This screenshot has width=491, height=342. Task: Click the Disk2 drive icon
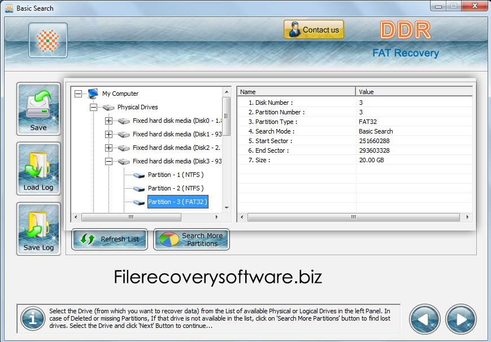(x=124, y=148)
